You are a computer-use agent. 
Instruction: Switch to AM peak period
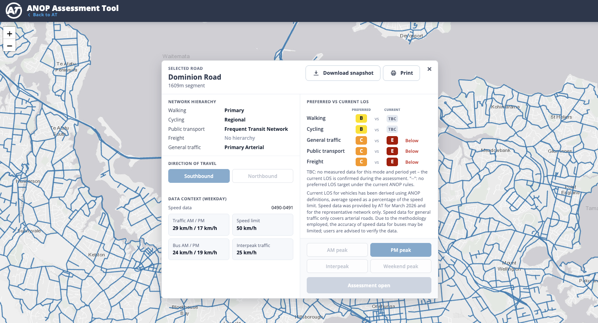click(x=337, y=250)
